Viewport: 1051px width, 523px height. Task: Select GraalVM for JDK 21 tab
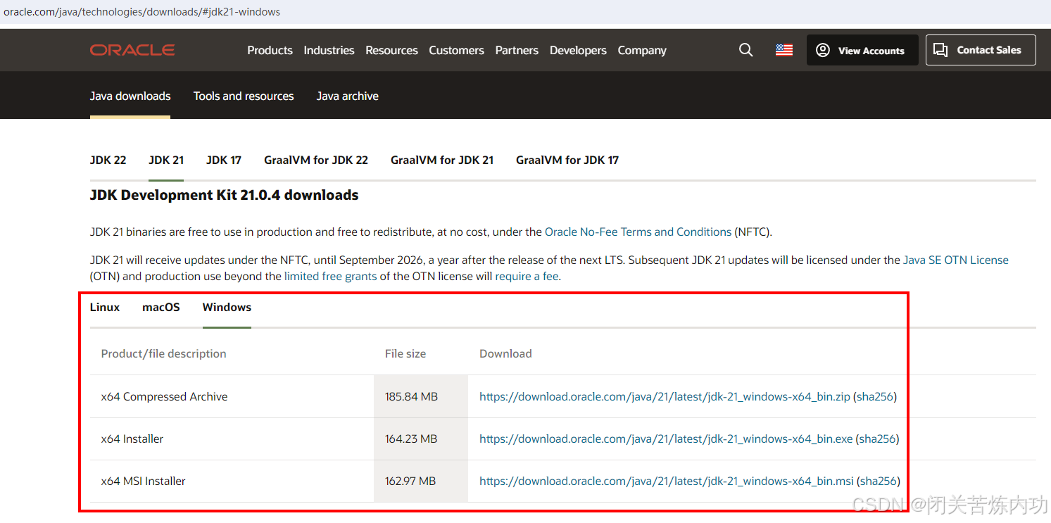tap(442, 160)
